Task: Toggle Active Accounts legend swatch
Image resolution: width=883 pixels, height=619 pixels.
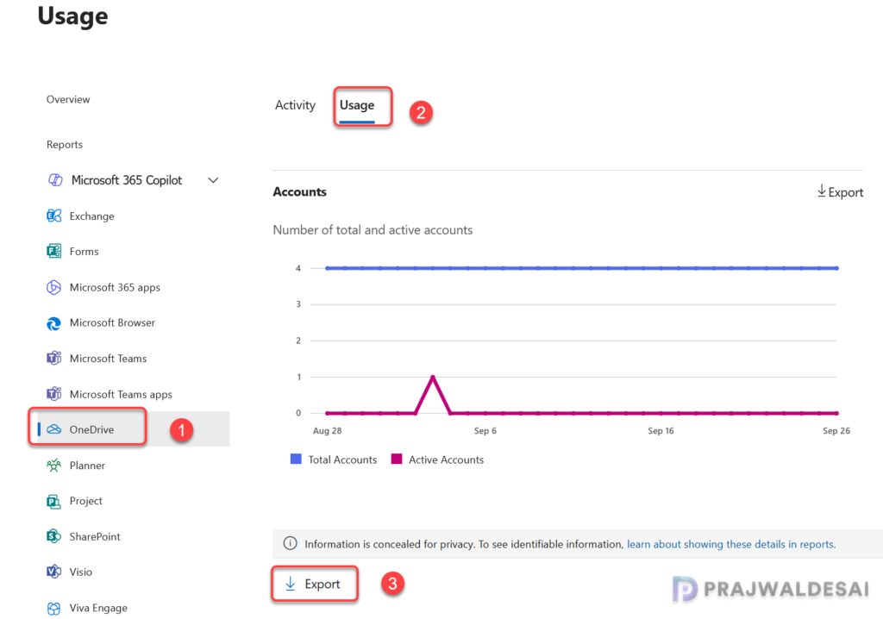Action: (397, 459)
